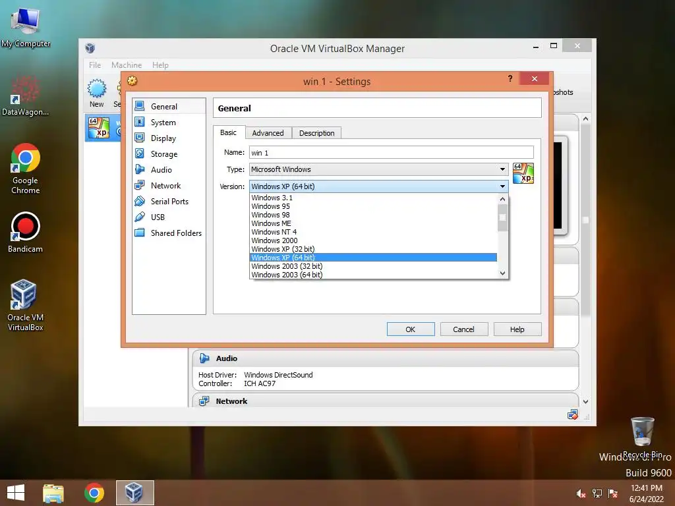Select Windows 2003 (32 bit) version
Viewport: 675px width, 506px height.
pyautogui.click(x=373, y=266)
